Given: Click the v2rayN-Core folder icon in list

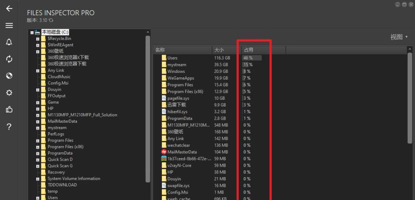Looking at the screenshot, I should [164, 165].
